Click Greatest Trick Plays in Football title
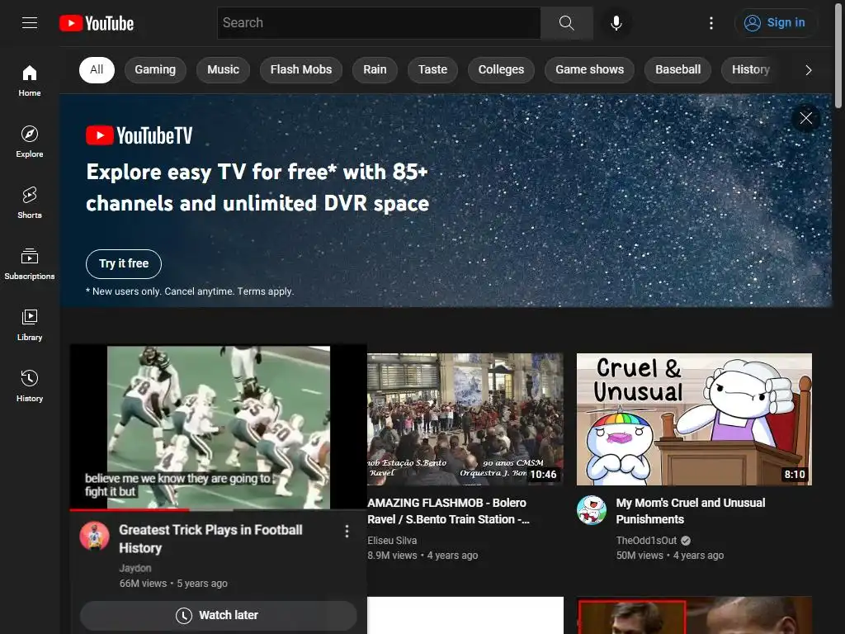Viewport: 845px width, 634px height. 210,538
